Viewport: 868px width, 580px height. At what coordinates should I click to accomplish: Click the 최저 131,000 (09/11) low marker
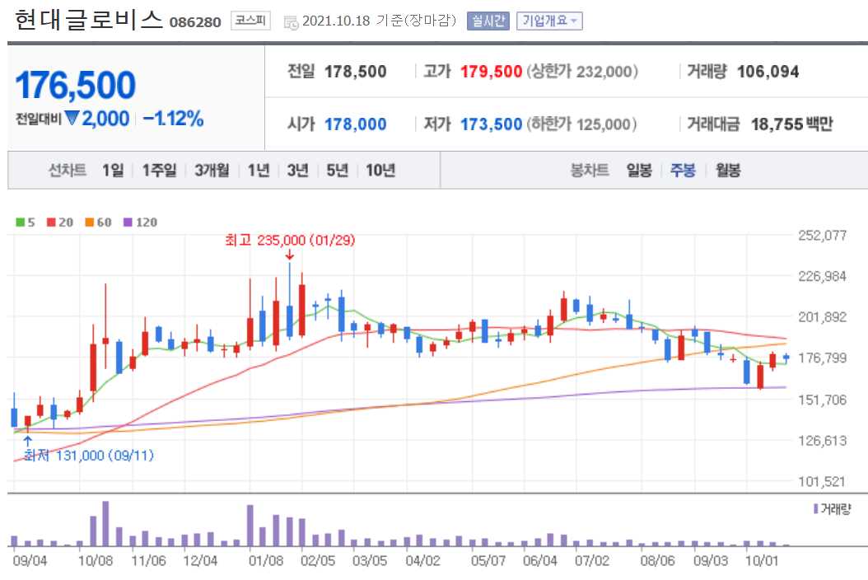click(89, 456)
